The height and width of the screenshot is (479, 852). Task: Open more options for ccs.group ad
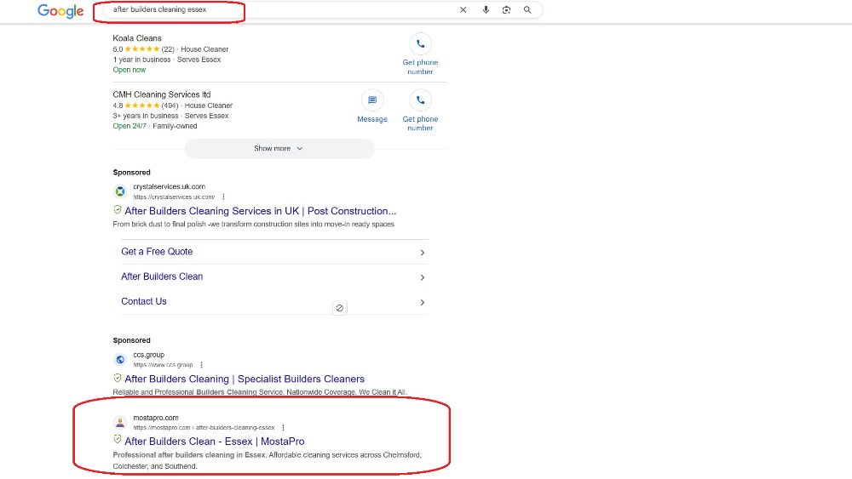(x=201, y=364)
